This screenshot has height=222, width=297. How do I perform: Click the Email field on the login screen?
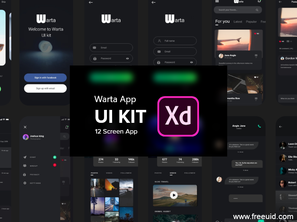(111, 48)
